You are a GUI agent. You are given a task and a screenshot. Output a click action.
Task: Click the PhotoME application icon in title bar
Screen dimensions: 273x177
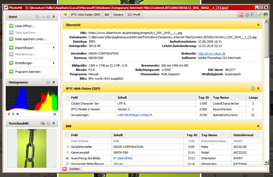(x=6, y=8)
